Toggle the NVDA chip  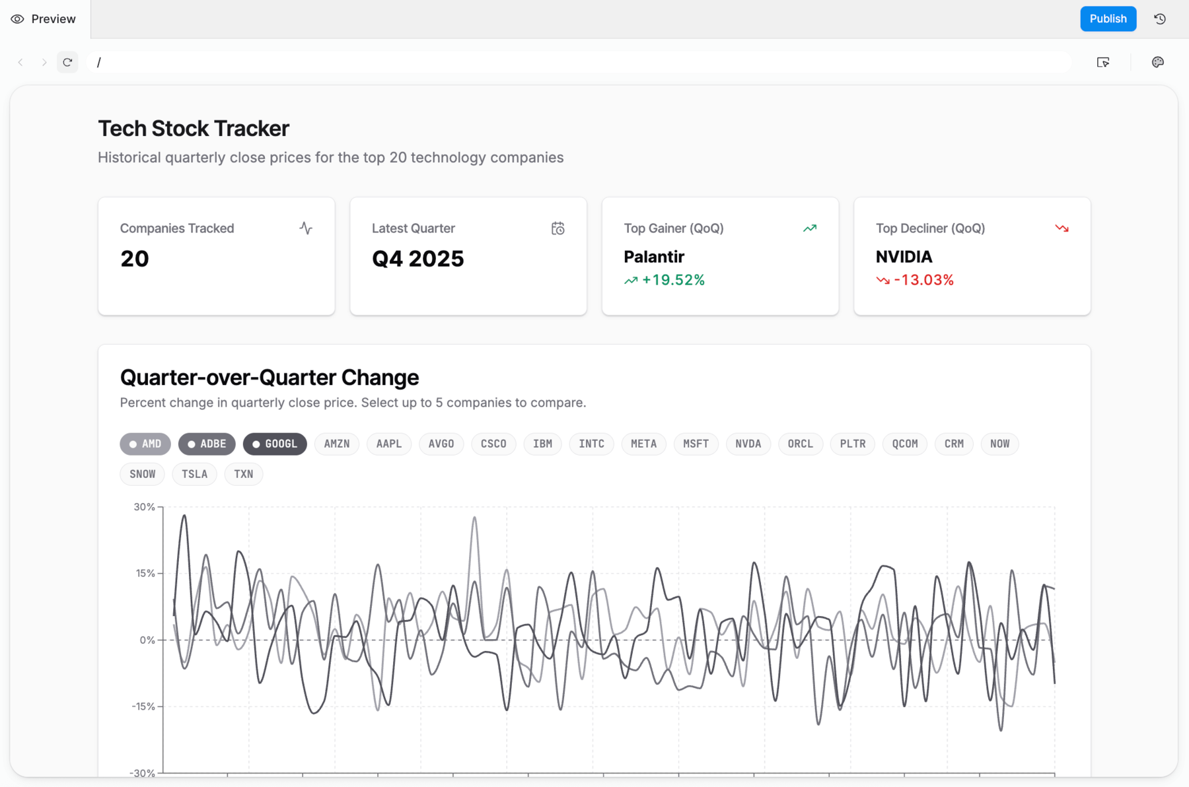[x=748, y=444]
